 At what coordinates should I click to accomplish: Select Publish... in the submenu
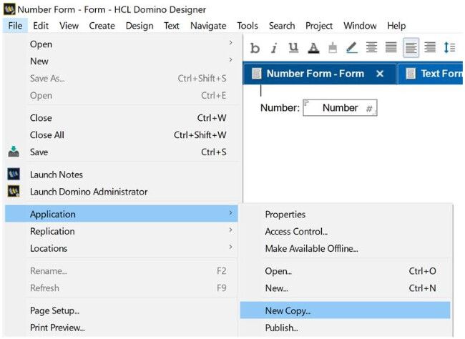tap(346, 328)
